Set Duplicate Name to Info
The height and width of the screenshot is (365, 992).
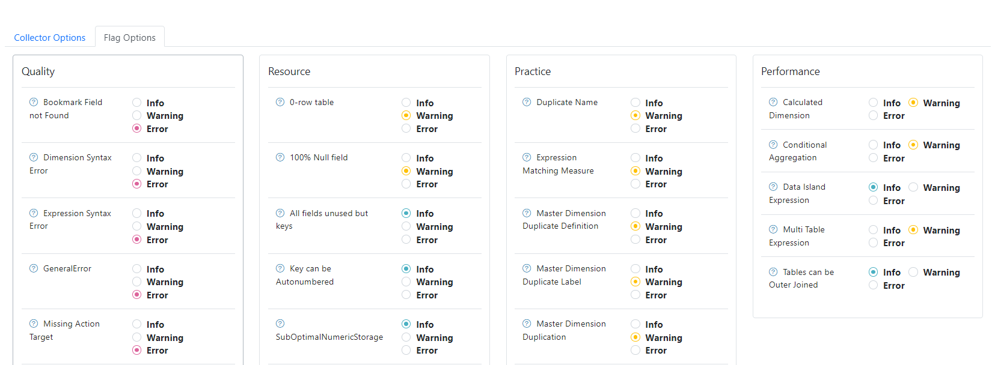[635, 103]
